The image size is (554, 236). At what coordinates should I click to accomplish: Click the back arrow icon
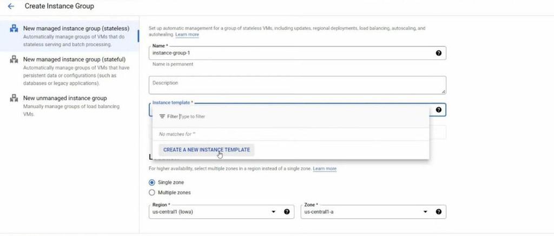pyautogui.click(x=11, y=6)
